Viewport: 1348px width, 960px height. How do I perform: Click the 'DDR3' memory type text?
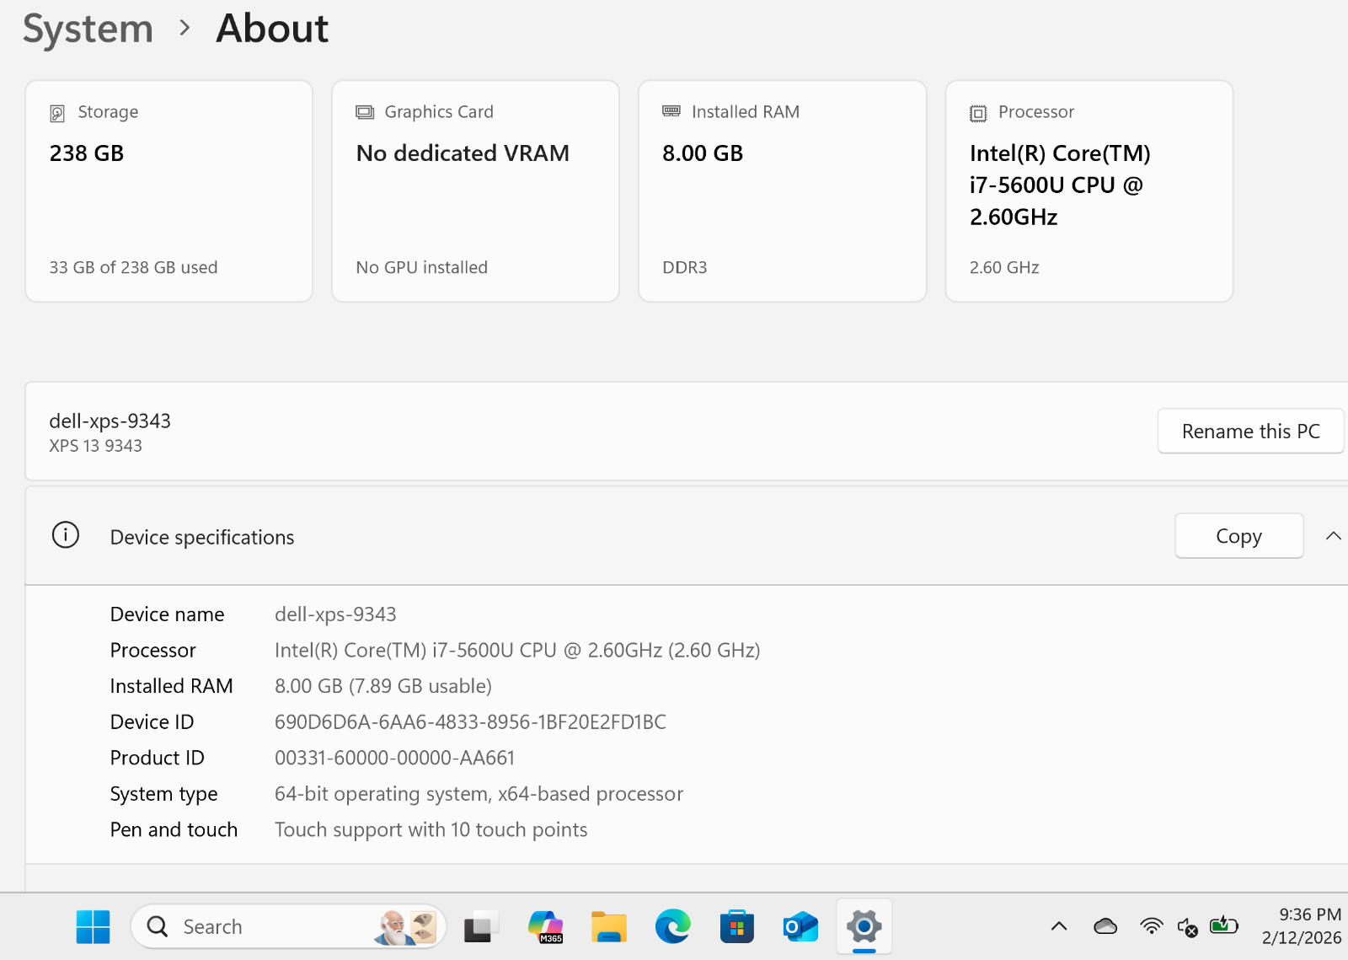(685, 267)
